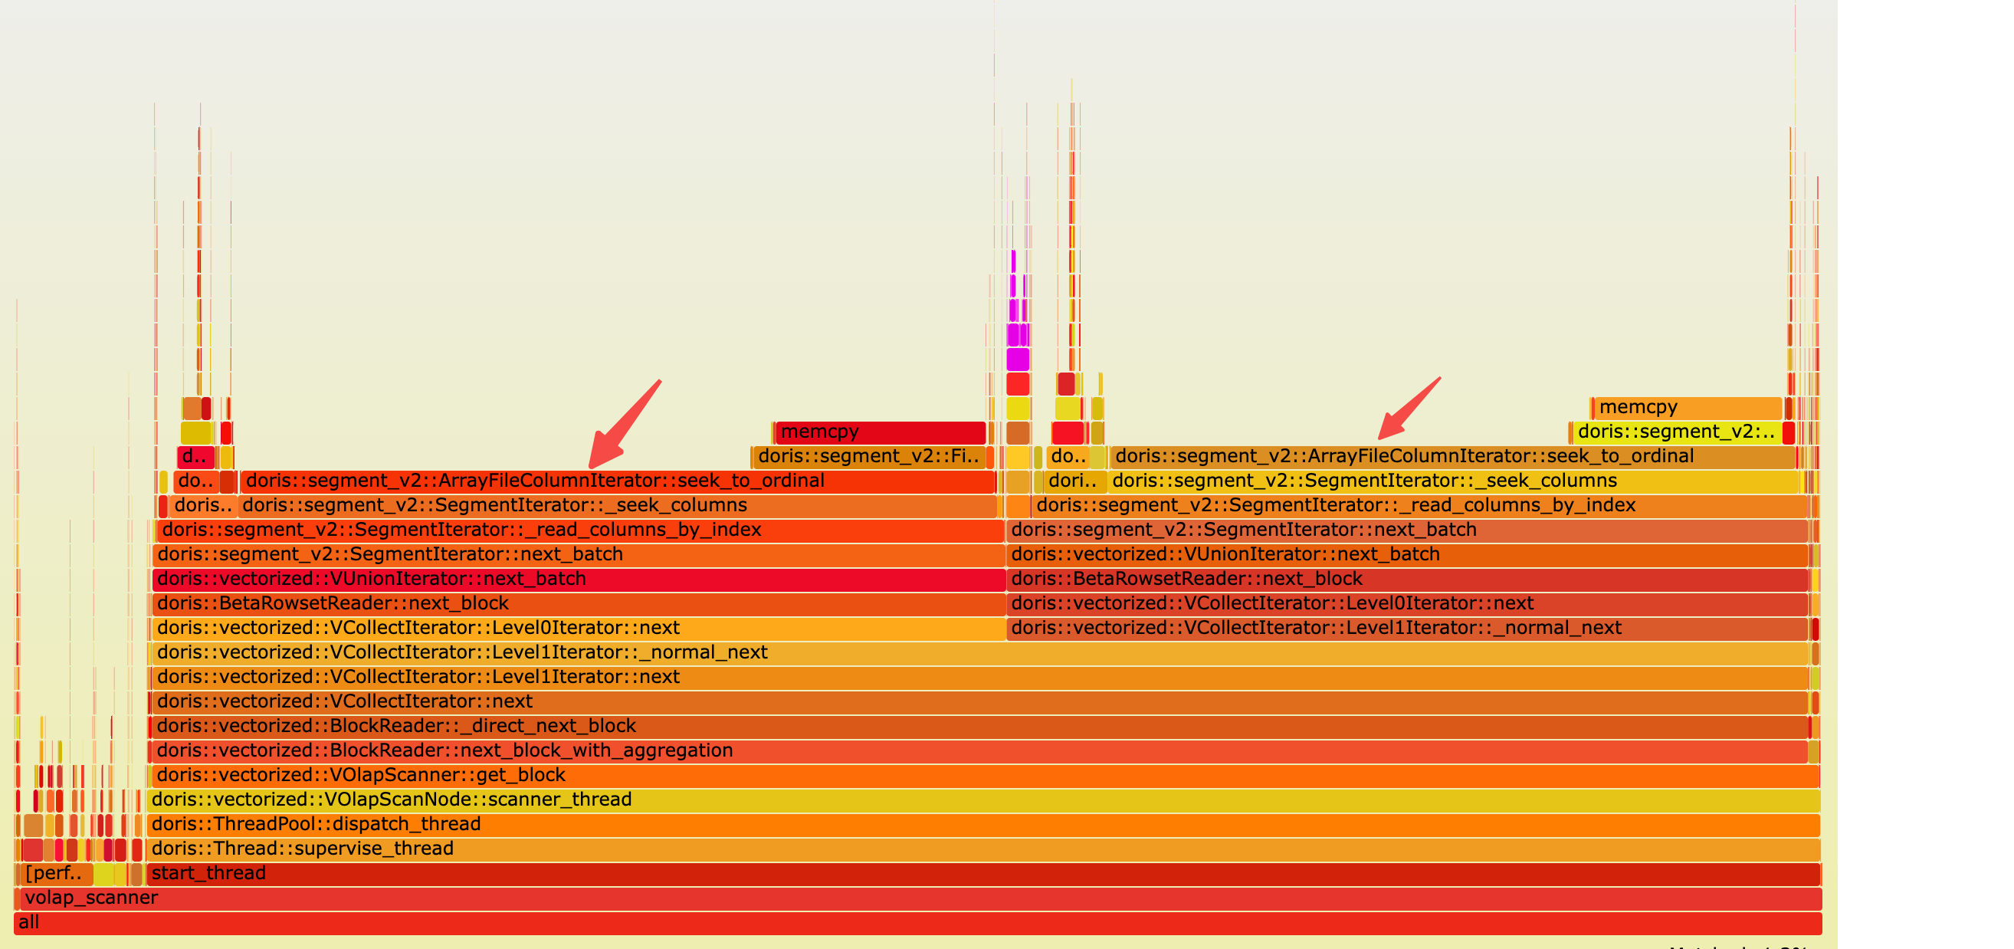The width and height of the screenshot is (2014, 949).
Task: Click the orange memcpy frame
Action: click(1688, 407)
